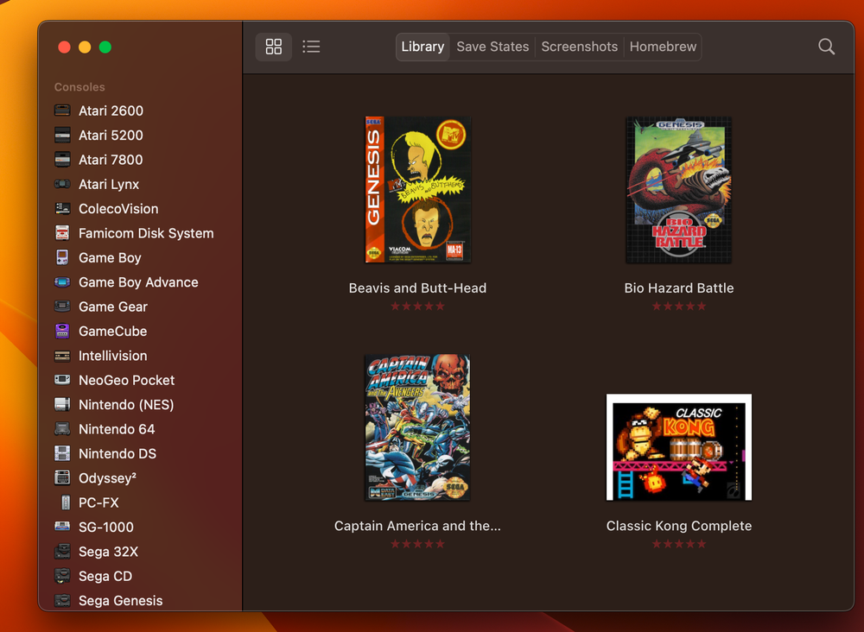
Task: Switch to the Screenshots tab
Action: pyautogui.click(x=579, y=47)
